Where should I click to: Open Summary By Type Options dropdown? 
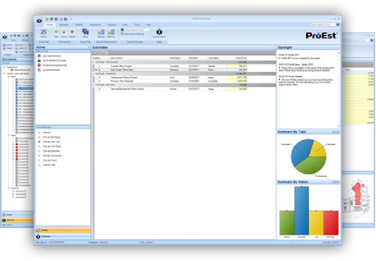coord(335,131)
